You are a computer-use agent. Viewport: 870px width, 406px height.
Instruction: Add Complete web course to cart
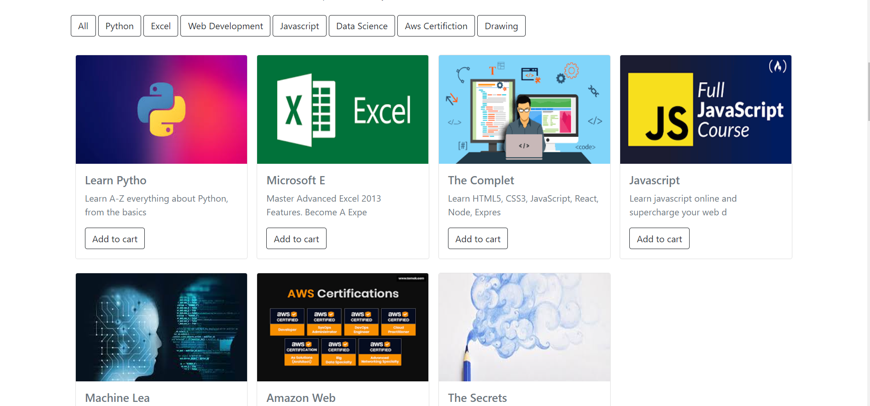click(x=478, y=239)
